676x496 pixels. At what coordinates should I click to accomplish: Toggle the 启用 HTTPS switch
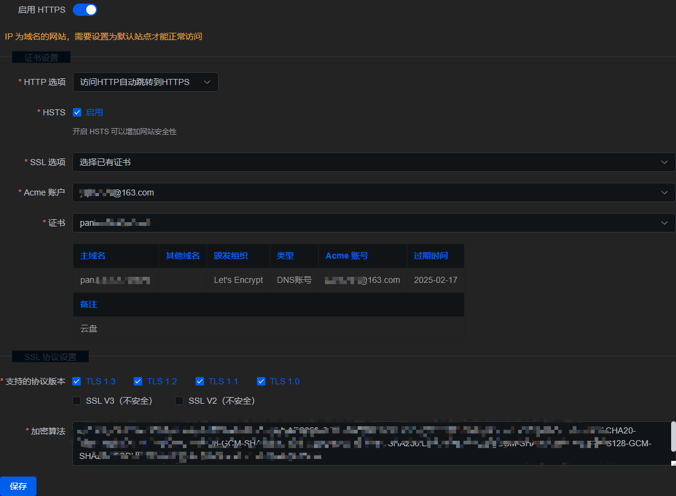(x=85, y=10)
